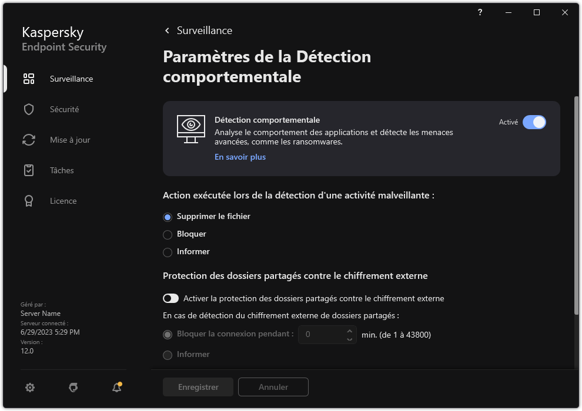
Task: Open the Licence key icon
Action: [x=28, y=200]
